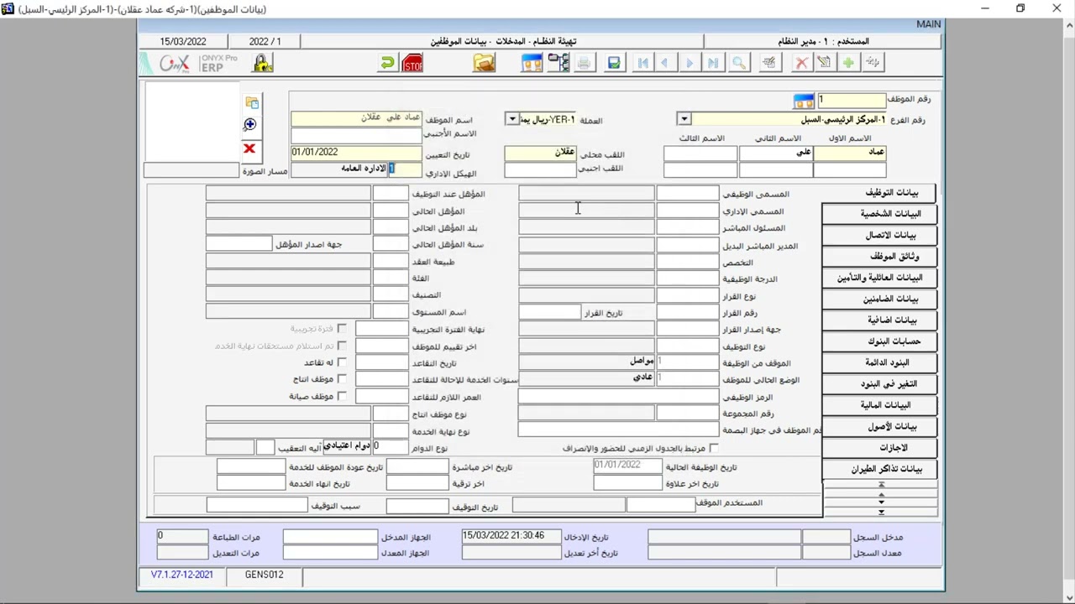This screenshot has height=604, width=1075.
Task: Move tab list up one arrow
Action: click(x=881, y=495)
